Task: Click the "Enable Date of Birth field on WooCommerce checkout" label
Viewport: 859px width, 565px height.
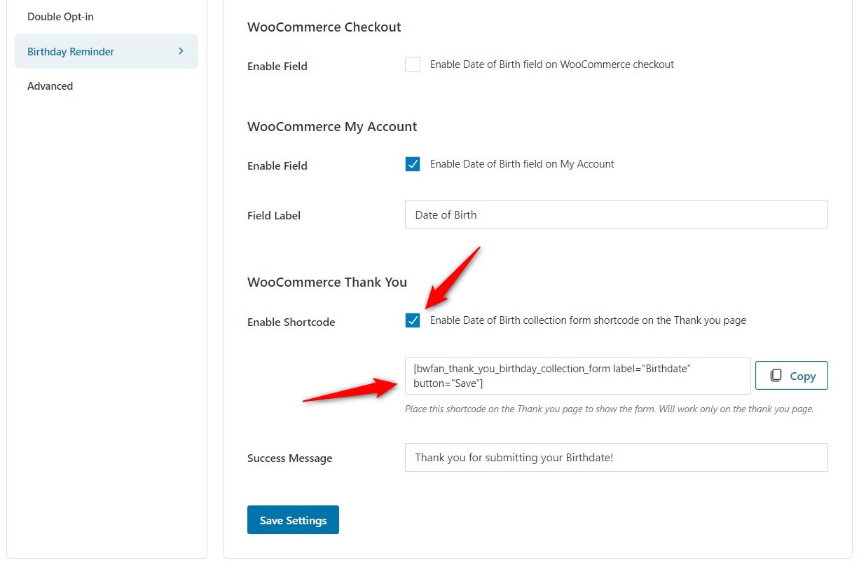Action: 551,64
